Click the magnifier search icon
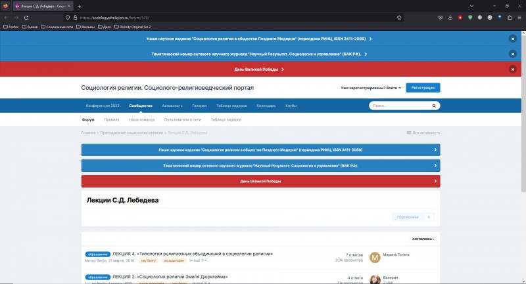This screenshot has width=526, height=284. click(x=434, y=106)
